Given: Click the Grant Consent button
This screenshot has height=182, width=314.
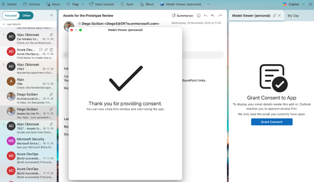Looking at the screenshot, I should pos(272,122).
